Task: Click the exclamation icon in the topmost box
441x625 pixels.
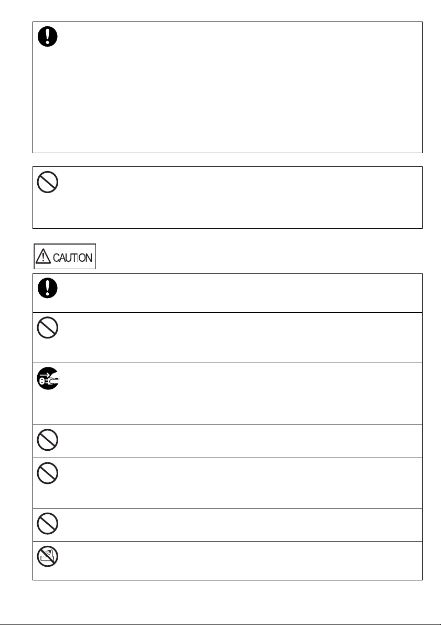Action: [x=48, y=37]
